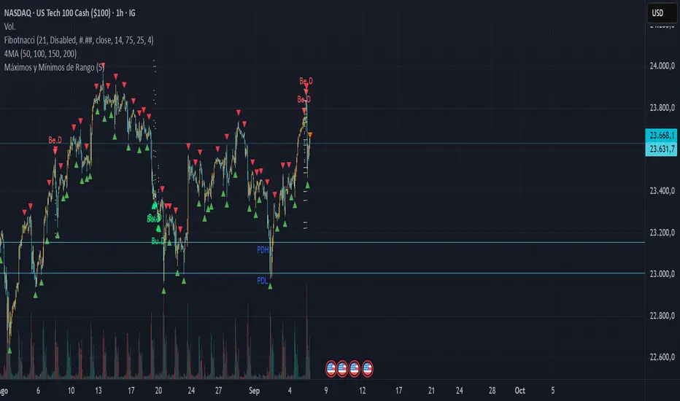This screenshot has width=680, height=401.
Task: Select the 4MA (50, 100, 150, 200) legend
Action: [40, 54]
